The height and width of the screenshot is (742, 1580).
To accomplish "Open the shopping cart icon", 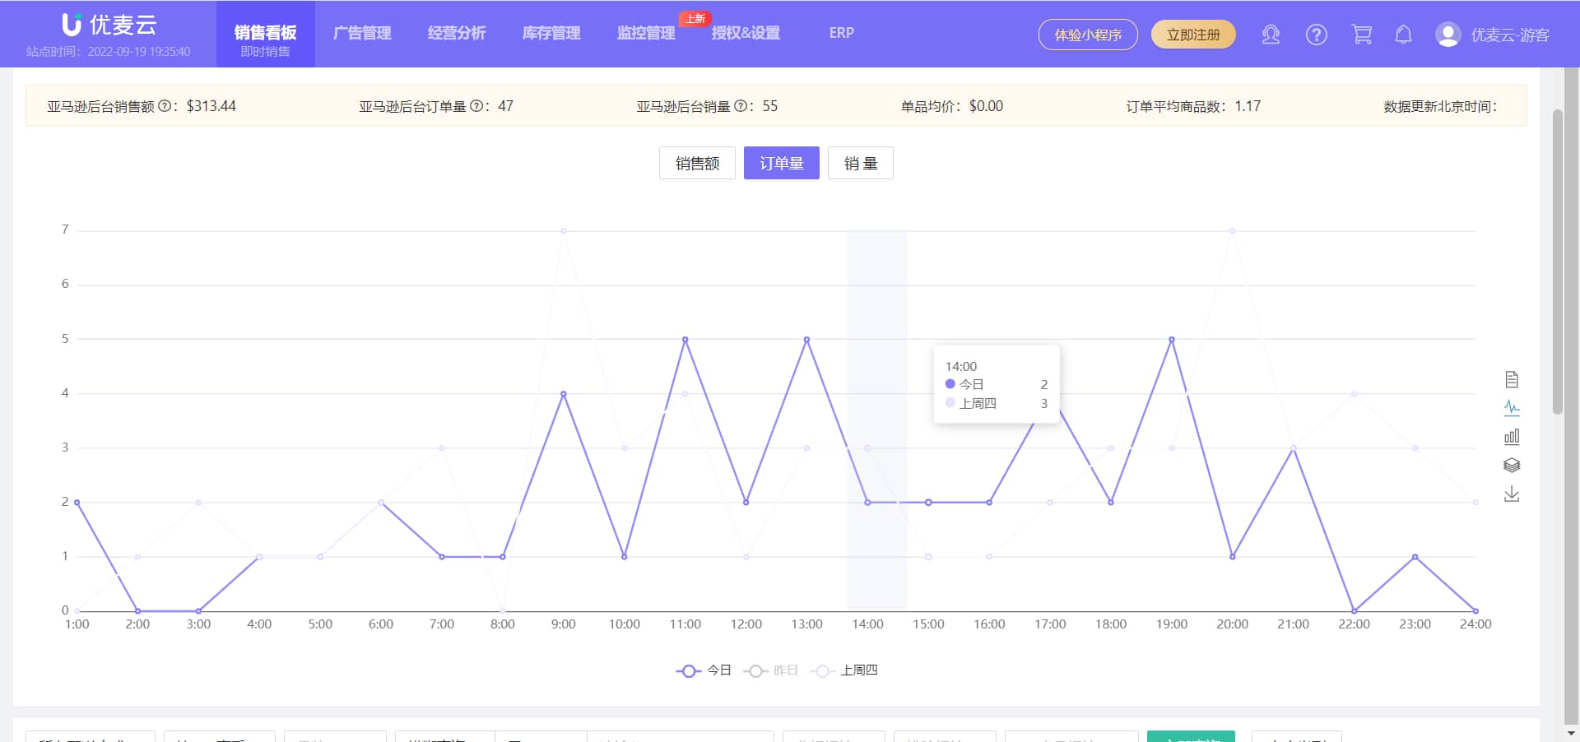I will (1361, 35).
